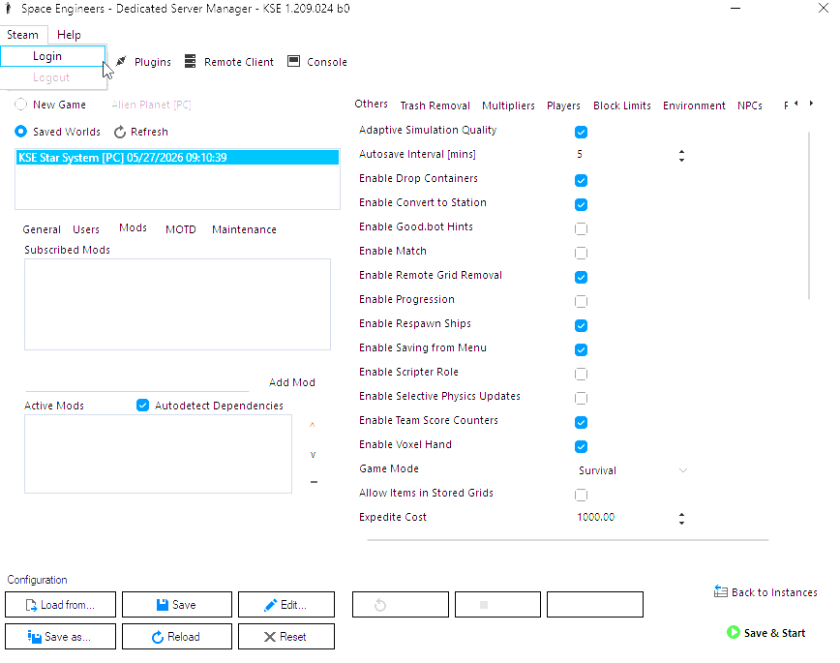This screenshot has height=663, width=840.
Task: Click the Refresh circular arrow icon
Action: [120, 132]
